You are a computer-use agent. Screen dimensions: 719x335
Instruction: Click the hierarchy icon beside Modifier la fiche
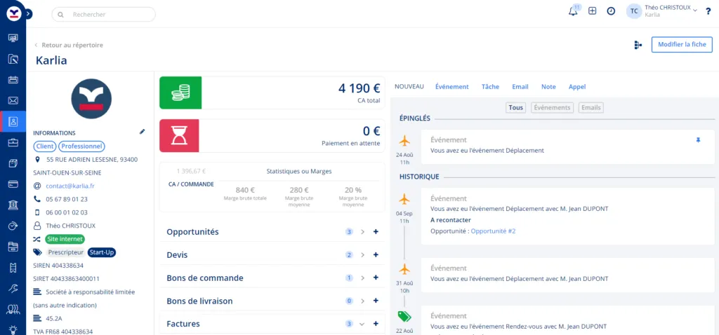pos(638,45)
